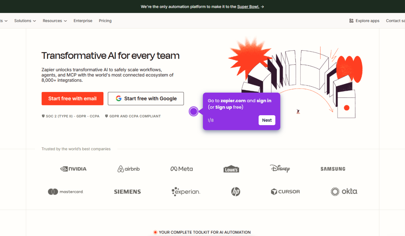Click Start free with Google button

[146, 98]
